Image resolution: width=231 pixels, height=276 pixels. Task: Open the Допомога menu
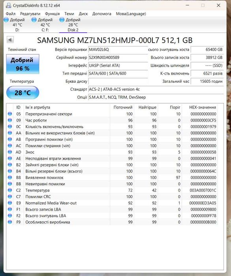(x=102, y=14)
